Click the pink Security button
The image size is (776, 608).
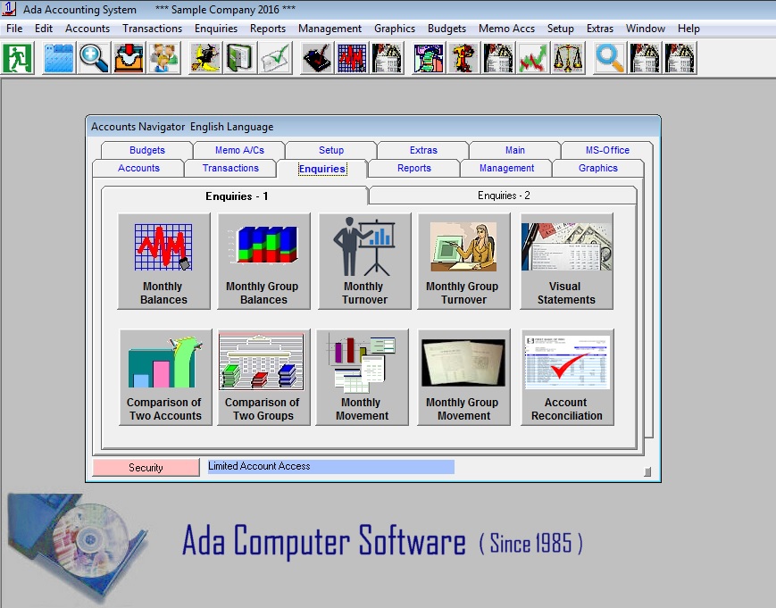click(146, 468)
